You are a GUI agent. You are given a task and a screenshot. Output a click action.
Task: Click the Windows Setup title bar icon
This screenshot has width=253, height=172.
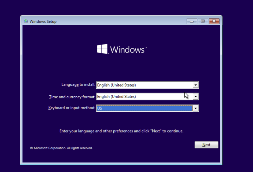coord(26,21)
